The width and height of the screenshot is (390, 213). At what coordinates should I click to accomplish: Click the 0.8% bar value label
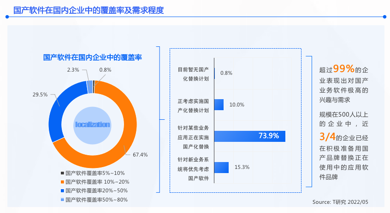(226, 73)
